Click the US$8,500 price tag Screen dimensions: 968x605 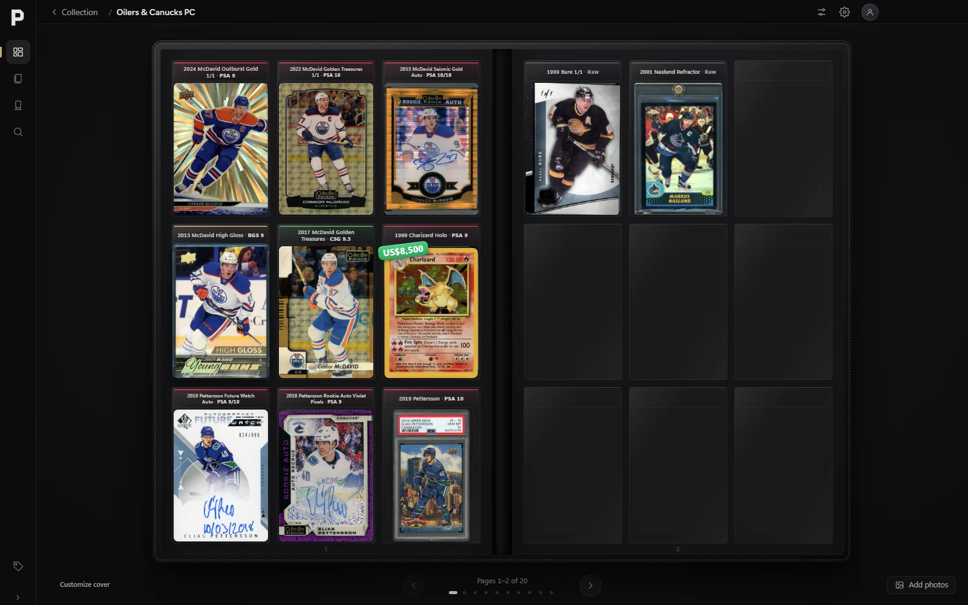(403, 250)
